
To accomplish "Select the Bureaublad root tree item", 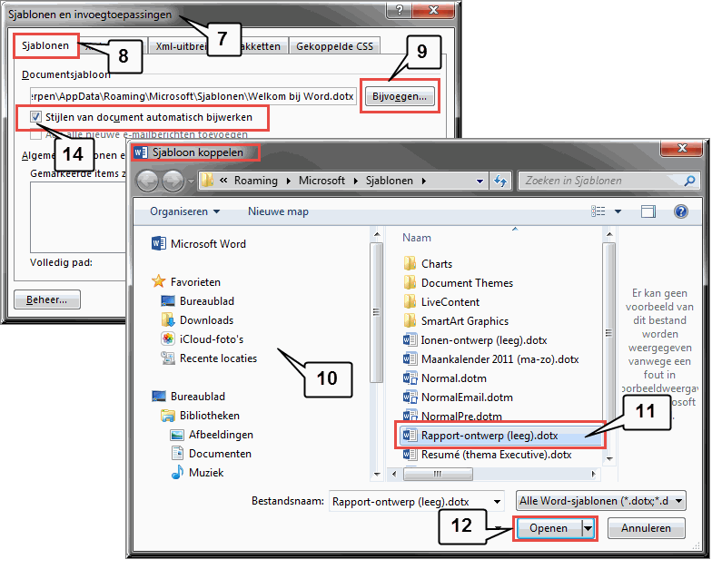I will [x=189, y=396].
